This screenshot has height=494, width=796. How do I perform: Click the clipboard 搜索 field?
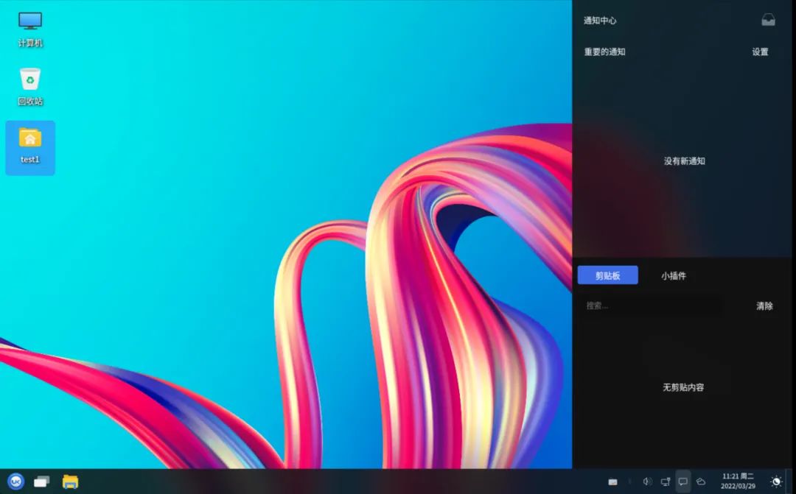649,306
